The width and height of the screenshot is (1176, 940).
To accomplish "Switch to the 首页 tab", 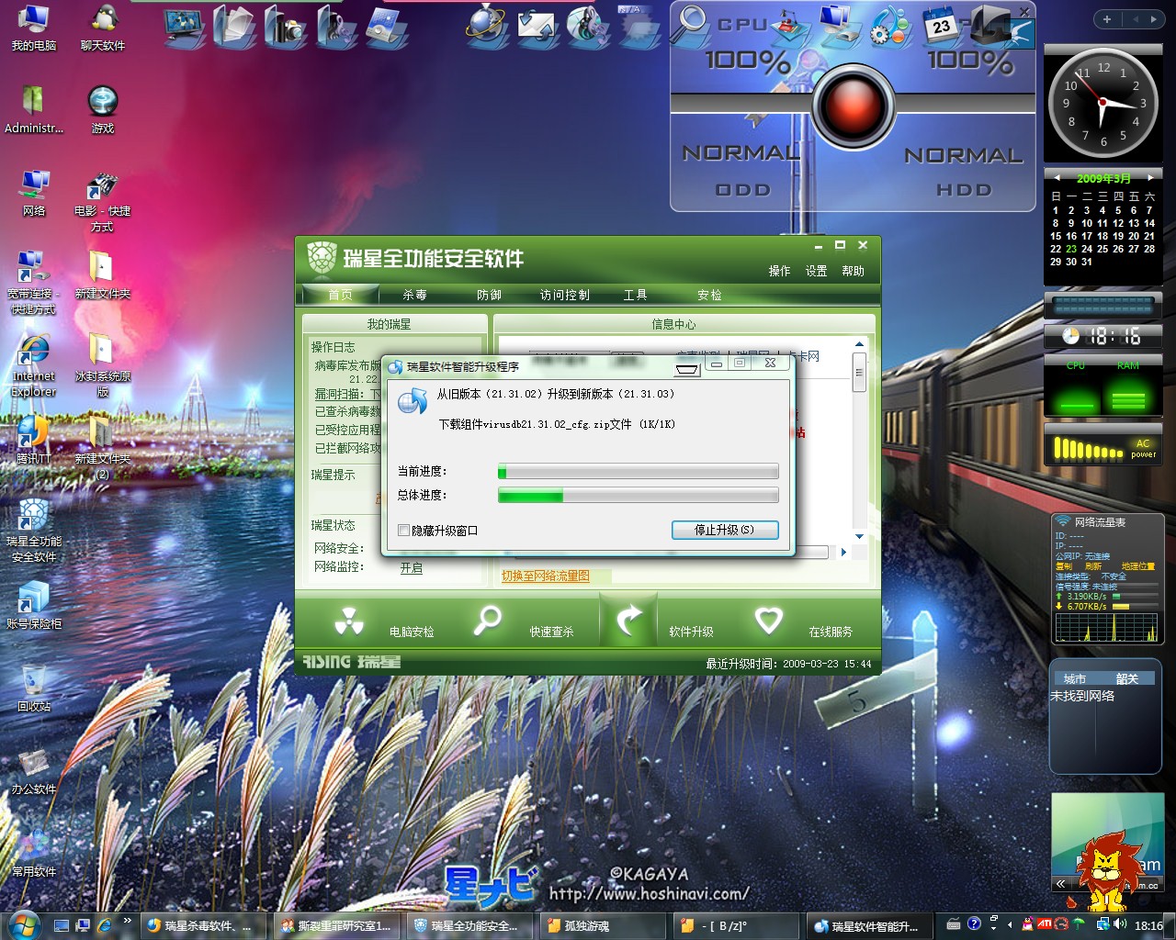I will click(340, 295).
